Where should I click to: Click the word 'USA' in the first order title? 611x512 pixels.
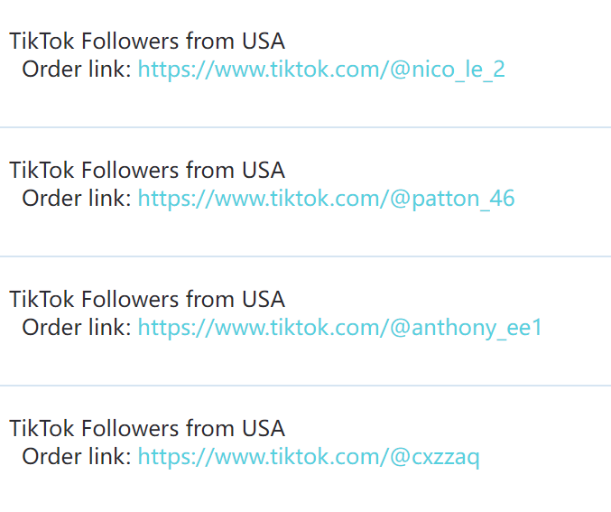[x=264, y=41]
